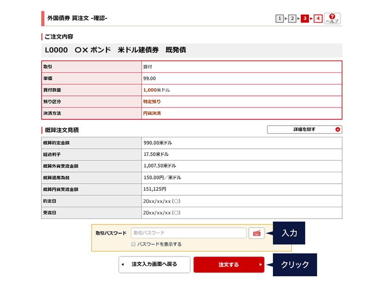Select the 1,007.50米ドル amount

(x=160, y=166)
